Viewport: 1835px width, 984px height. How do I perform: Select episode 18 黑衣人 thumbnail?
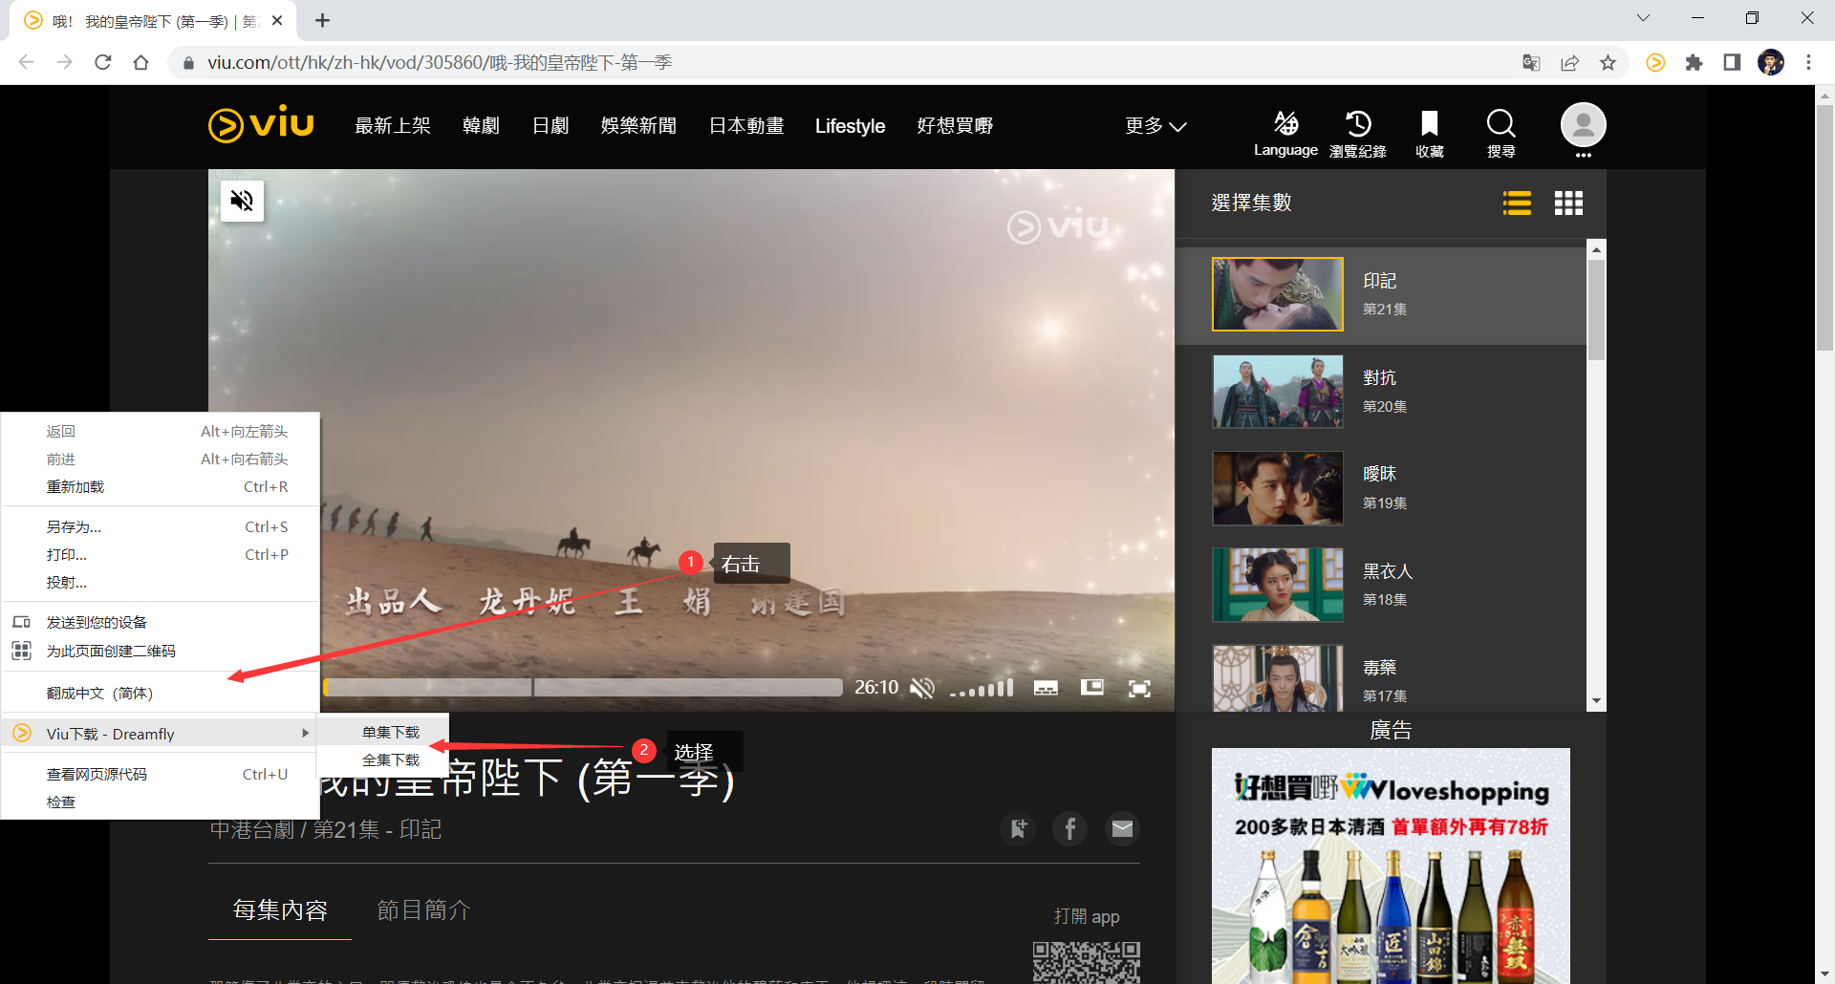tap(1278, 585)
